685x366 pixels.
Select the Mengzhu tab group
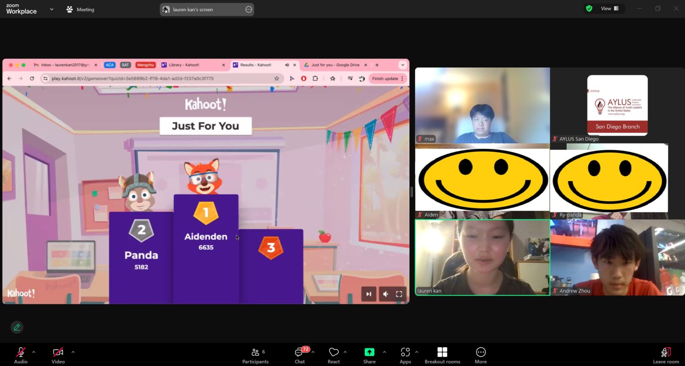coord(145,65)
